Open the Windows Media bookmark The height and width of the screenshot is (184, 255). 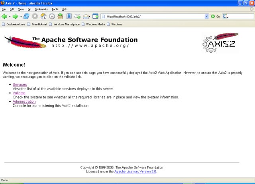93,24
